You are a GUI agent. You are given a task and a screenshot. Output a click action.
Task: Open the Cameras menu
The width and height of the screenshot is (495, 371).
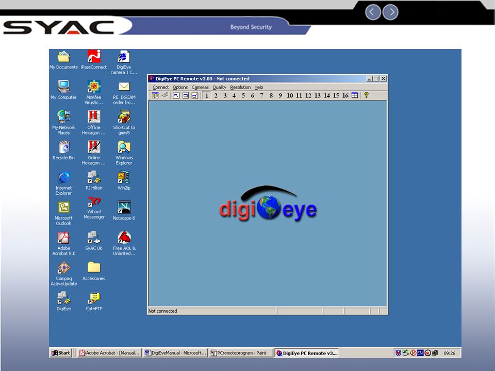coord(200,88)
